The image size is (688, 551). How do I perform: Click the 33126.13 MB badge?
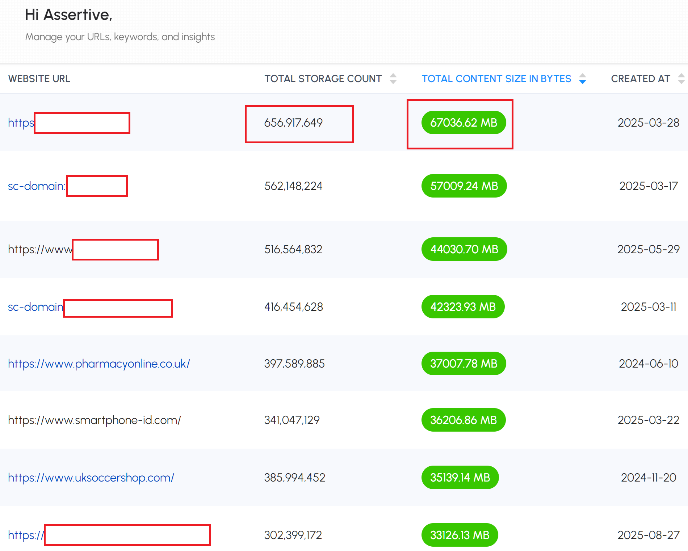(x=460, y=535)
